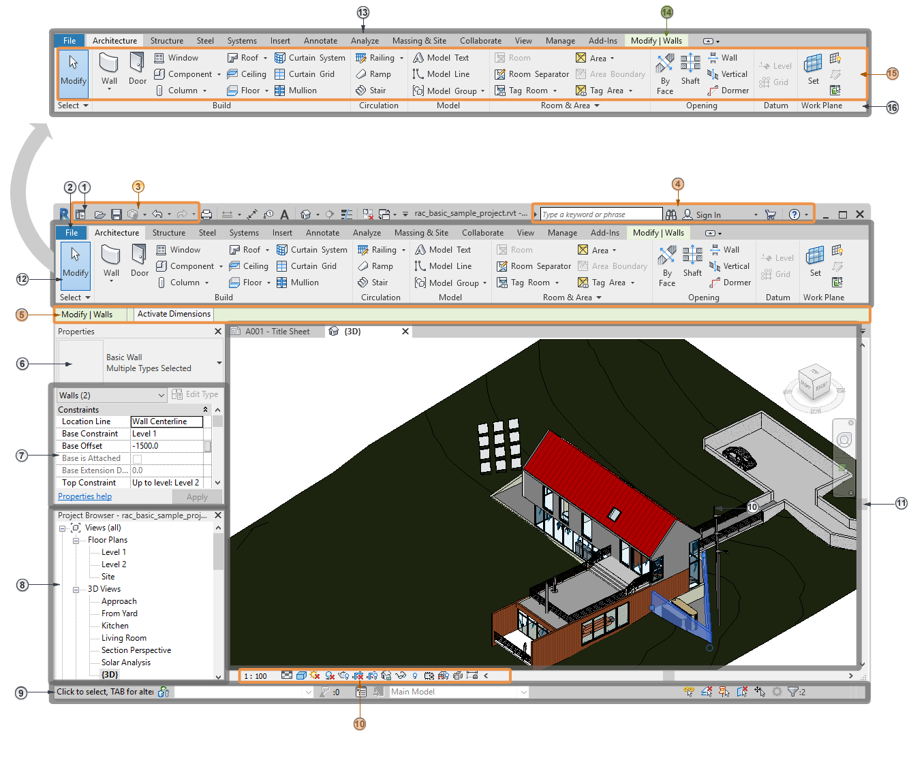This screenshot has height=766, width=911.
Task: Toggle the Base is Attached checkbox
Action: click(137, 459)
